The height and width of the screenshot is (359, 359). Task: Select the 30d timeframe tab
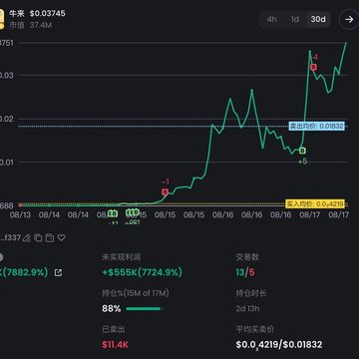pos(318,19)
